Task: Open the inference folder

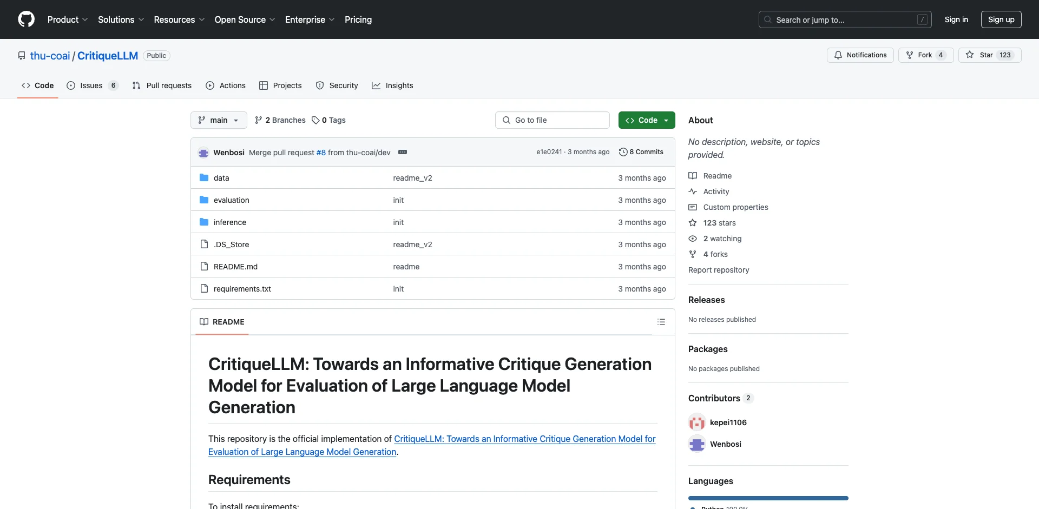Action: coord(229,222)
